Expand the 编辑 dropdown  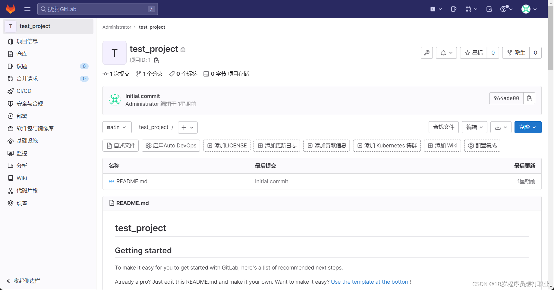coord(475,127)
